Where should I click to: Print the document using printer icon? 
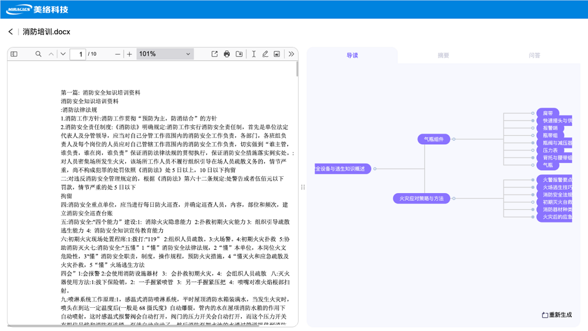pyautogui.click(x=227, y=54)
